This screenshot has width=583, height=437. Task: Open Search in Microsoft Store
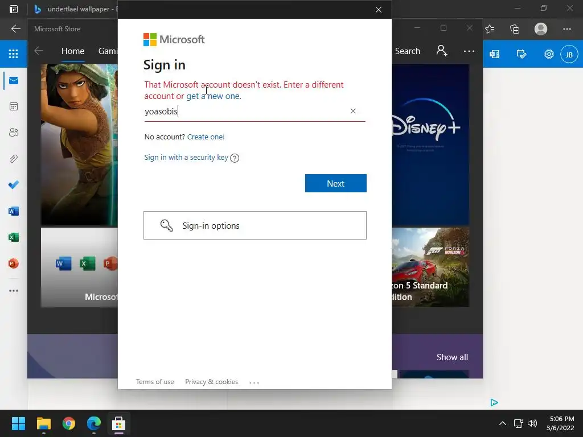[408, 51]
